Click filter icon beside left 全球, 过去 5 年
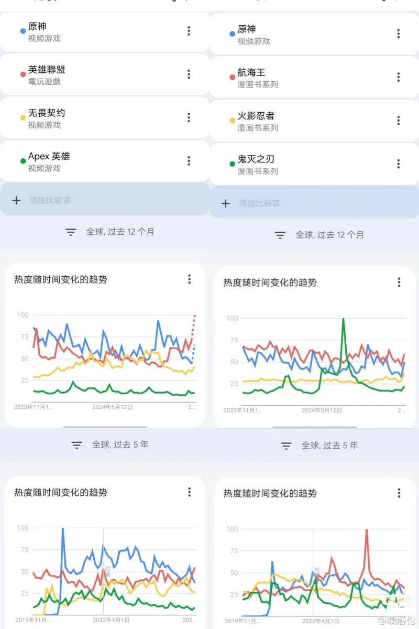 76,444
